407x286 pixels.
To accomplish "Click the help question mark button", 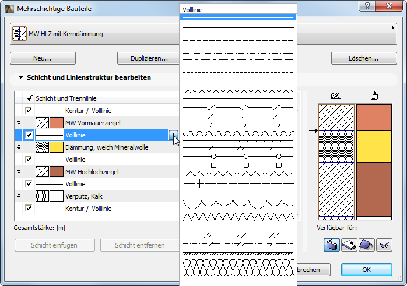I will 367,6.
